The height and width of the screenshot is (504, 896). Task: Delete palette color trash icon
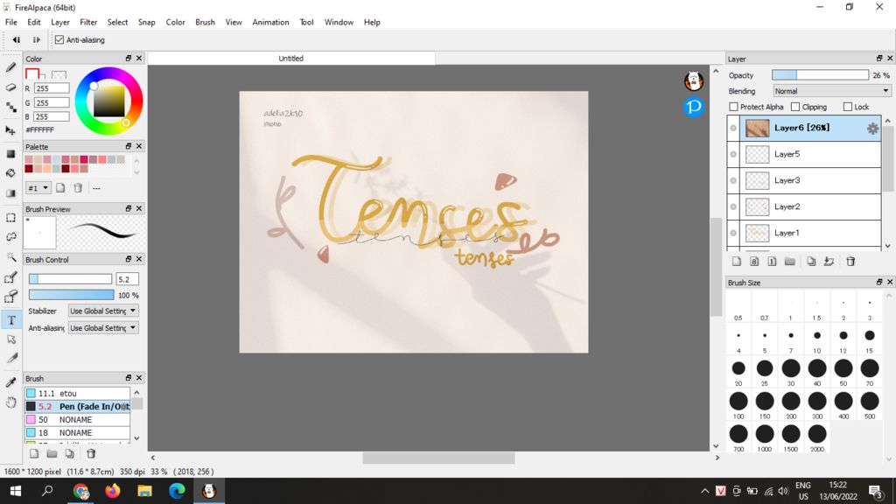click(78, 188)
